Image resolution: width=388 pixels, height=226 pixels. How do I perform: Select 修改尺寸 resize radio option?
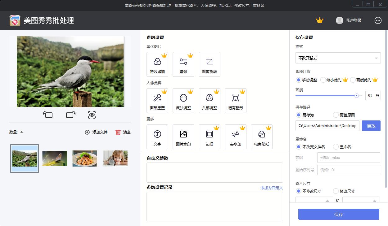[x=336, y=191]
